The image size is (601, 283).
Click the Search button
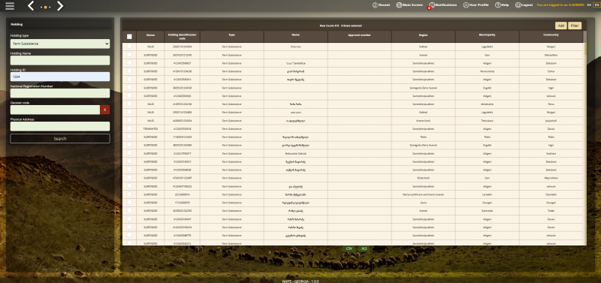(60, 139)
